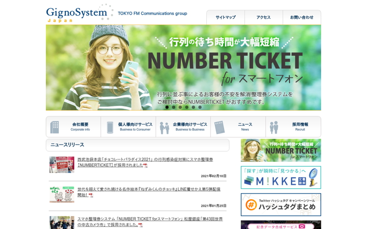Open 企業様向けサービス Business to Business

183,127
